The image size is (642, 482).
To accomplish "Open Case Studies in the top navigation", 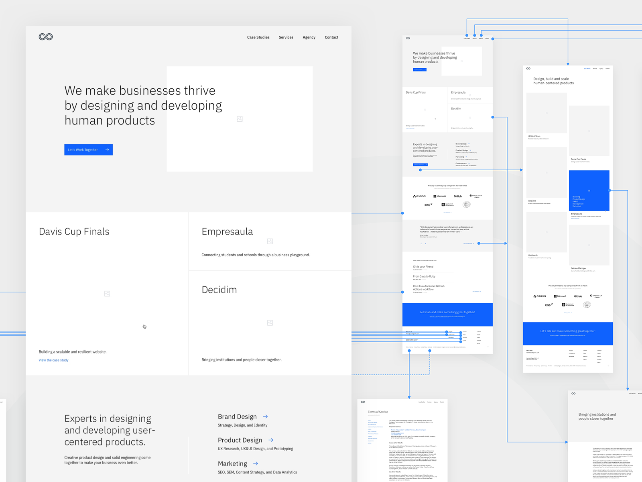I will (258, 37).
